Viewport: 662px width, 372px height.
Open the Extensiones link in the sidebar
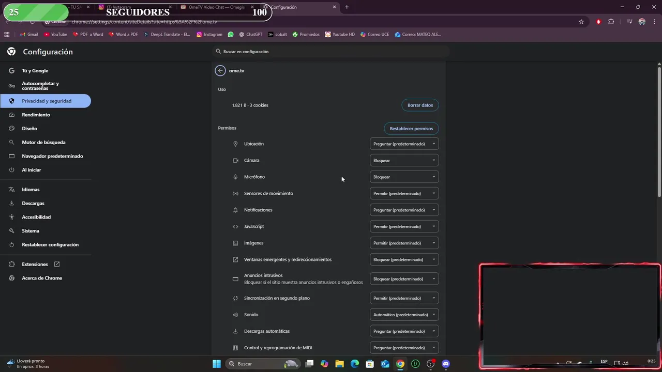[46, 264]
